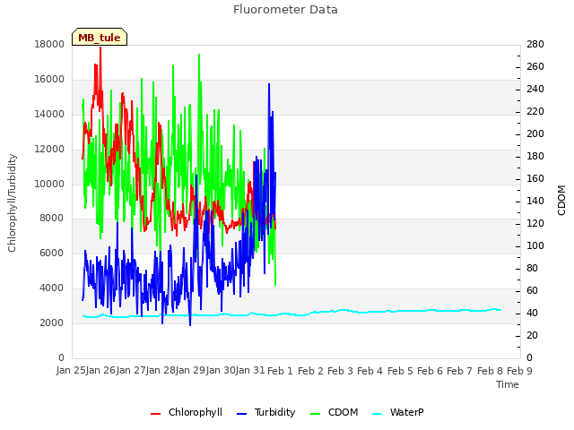Viewport: 574px width, 430px height.
Task: Select the Fluorometer Data chart title
Action: pyautogui.click(x=285, y=10)
